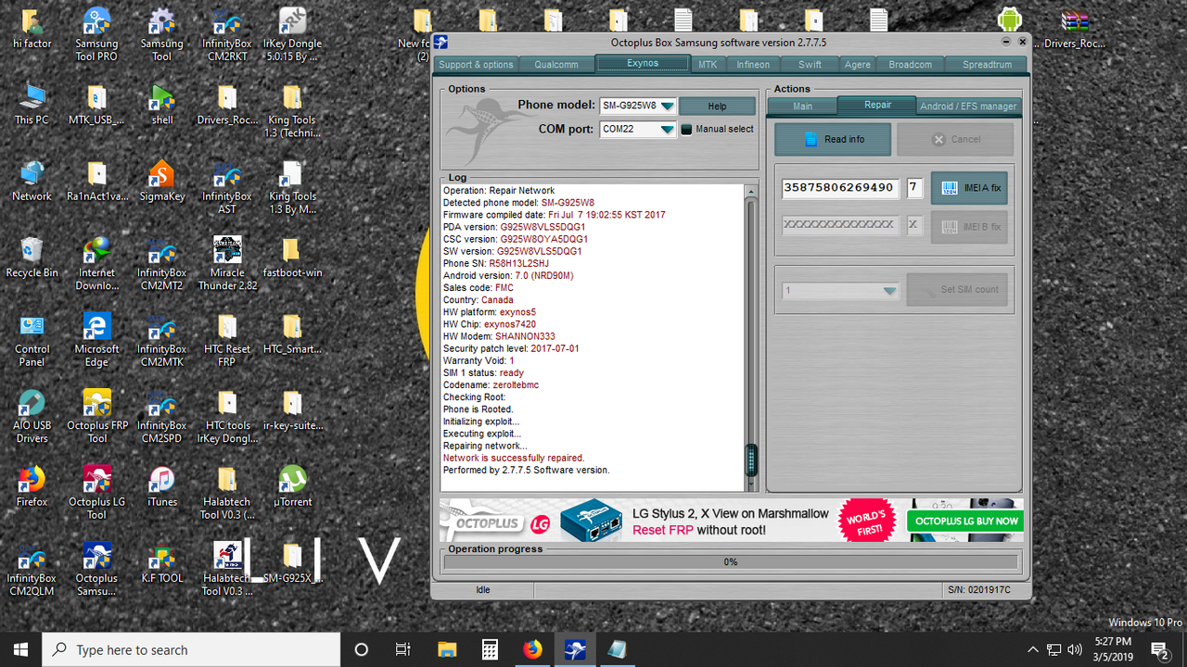Switch to Android / EFS manager tab
This screenshot has height=667, width=1187.
[968, 107]
